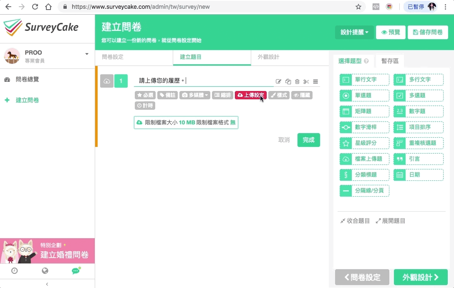
Task: Click the trash icon to delete question 1
Action: tap(297, 82)
